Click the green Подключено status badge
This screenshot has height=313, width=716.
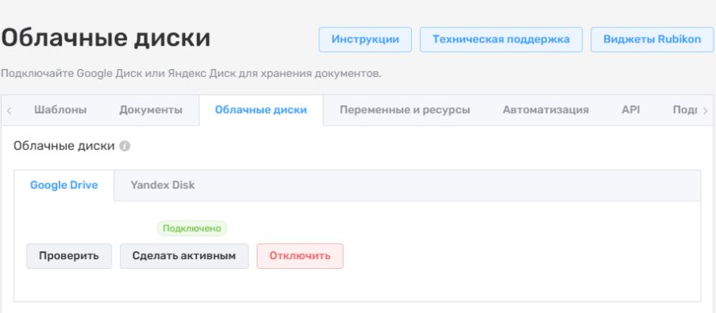191,229
